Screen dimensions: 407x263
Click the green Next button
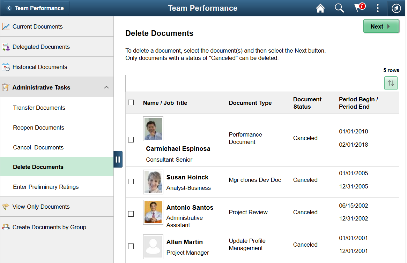(x=381, y=26)
